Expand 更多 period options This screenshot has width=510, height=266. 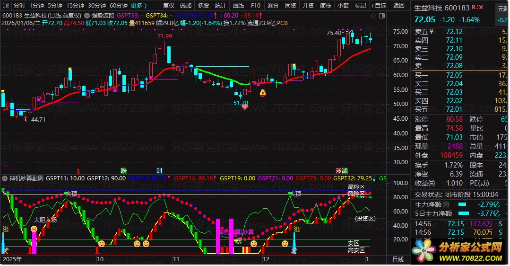(x=139, y=6)
